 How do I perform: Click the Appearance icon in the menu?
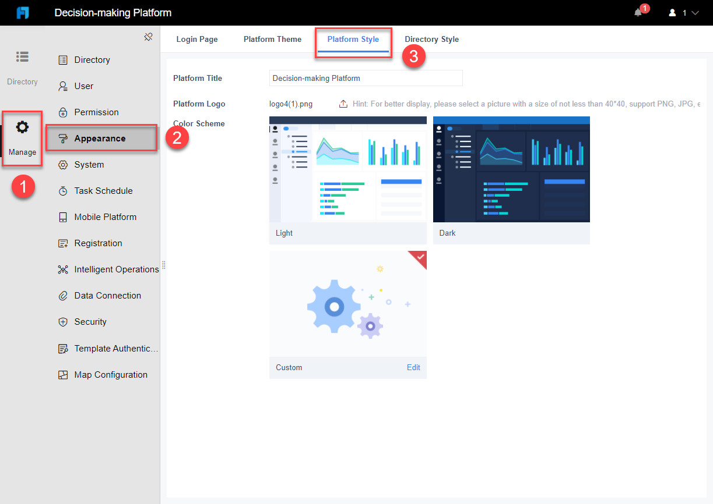pyautogui.click(x=64, y=138)
